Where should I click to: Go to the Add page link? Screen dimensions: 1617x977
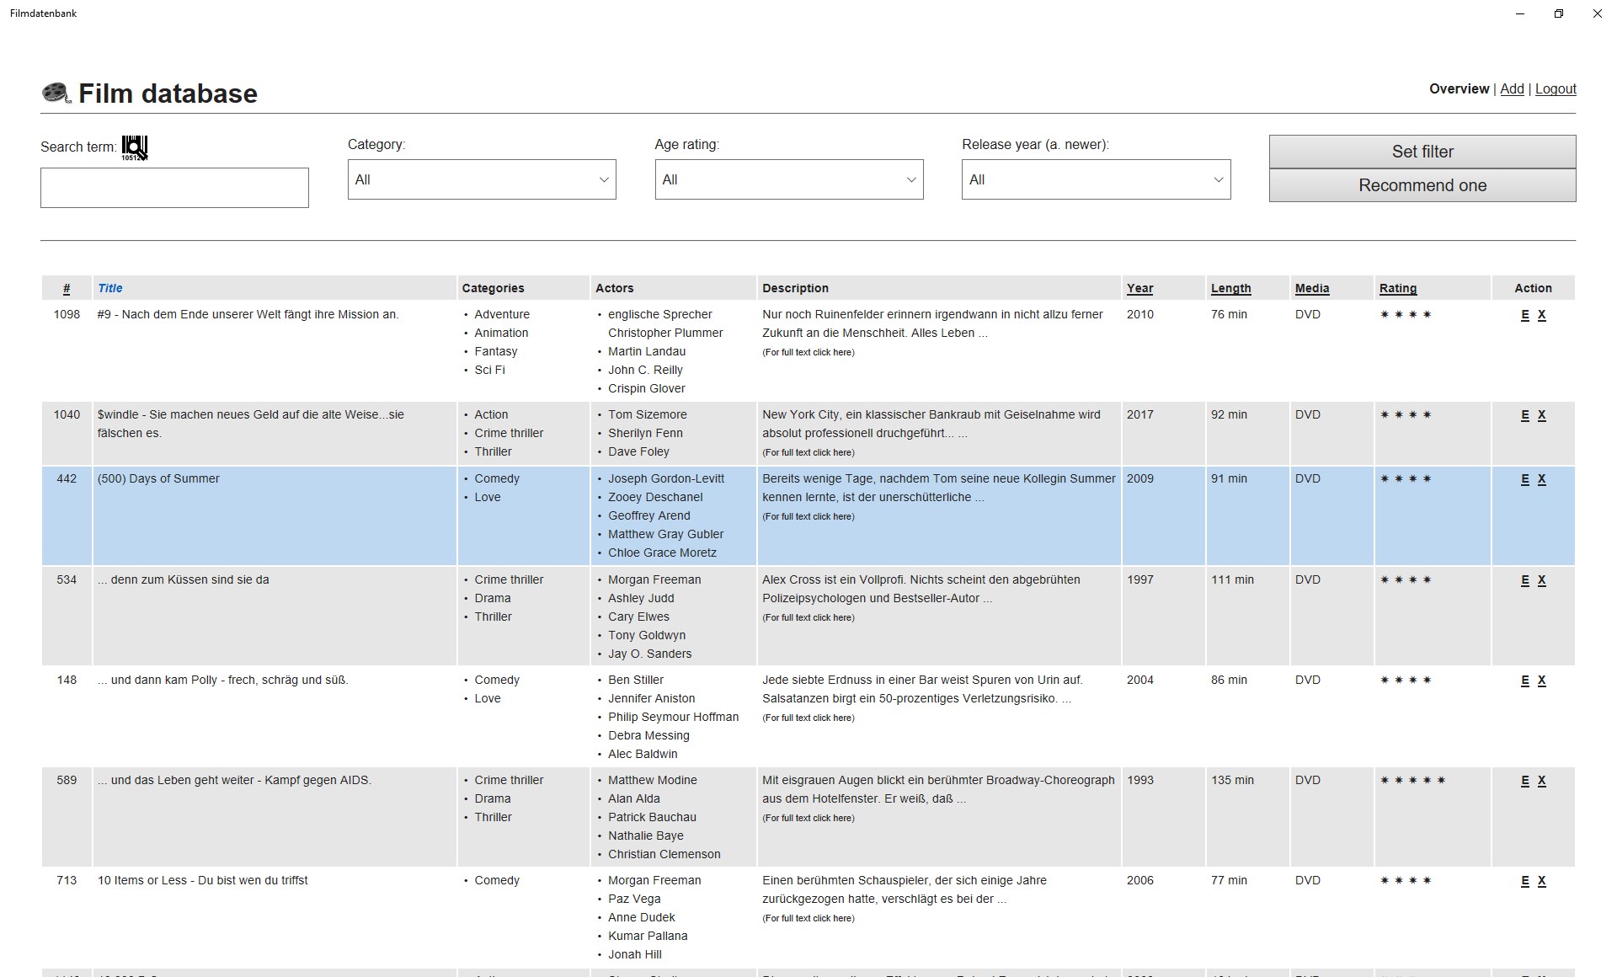[1512, 89]
